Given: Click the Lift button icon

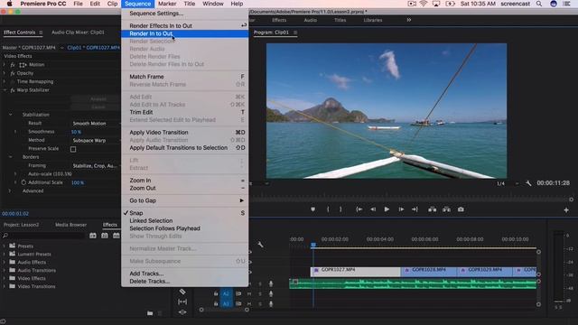Looking at the screenshot, I should click(x=432, y=209).
